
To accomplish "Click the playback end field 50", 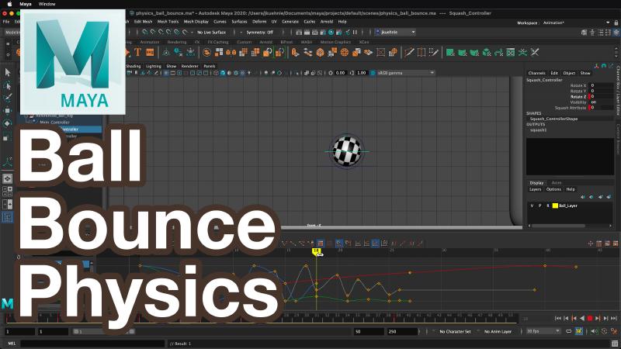I will [x=368, y=332].
